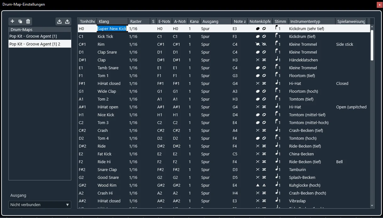The height and width of the screenshot is (218, 383).
Task: Click the voice note icon in the Fat Kick row
Action: (277, 153)
